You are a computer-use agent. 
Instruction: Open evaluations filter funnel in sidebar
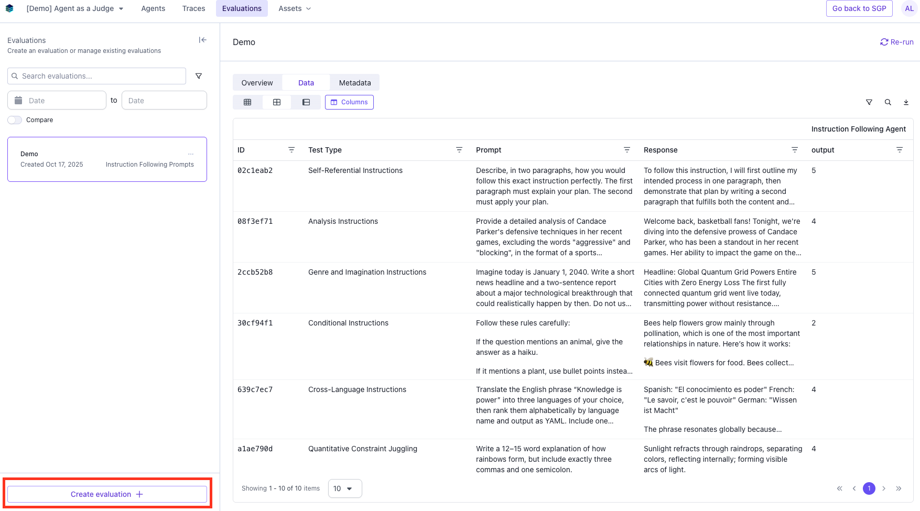click(x=199, y=76)
